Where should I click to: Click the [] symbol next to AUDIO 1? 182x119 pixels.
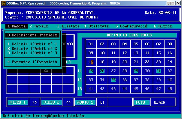(102, 102)
